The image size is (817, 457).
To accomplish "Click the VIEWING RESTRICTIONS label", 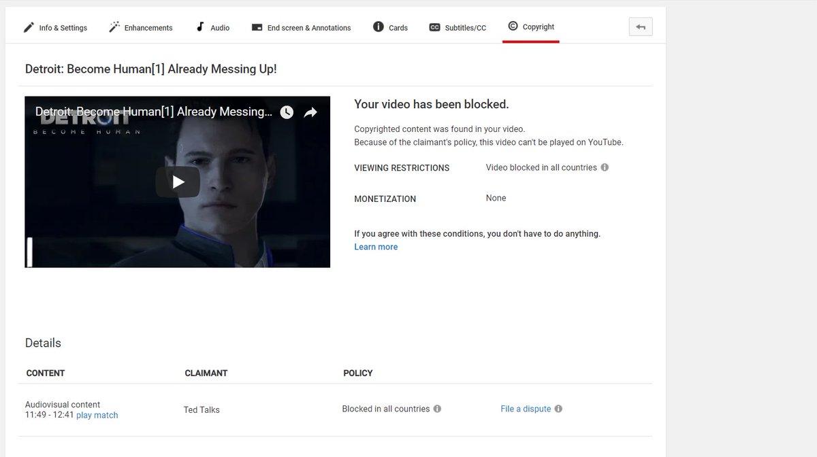I will pos(402,168).
